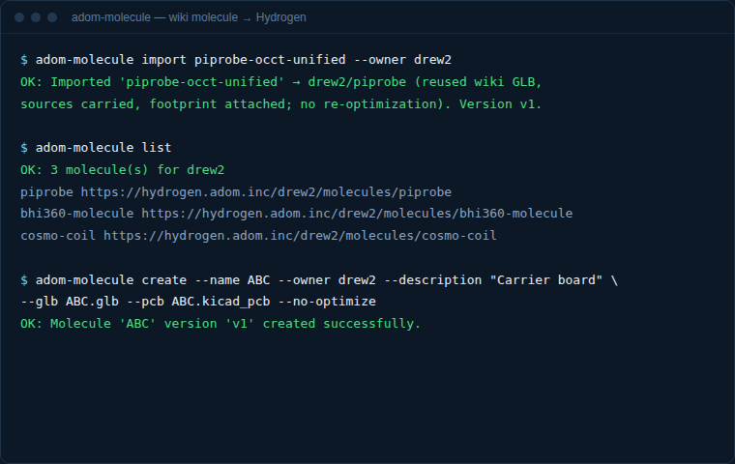Screen dimensions: 735x464
Task: Click the 'adom-molecule list' command line
Action: [x=96, y=147]
